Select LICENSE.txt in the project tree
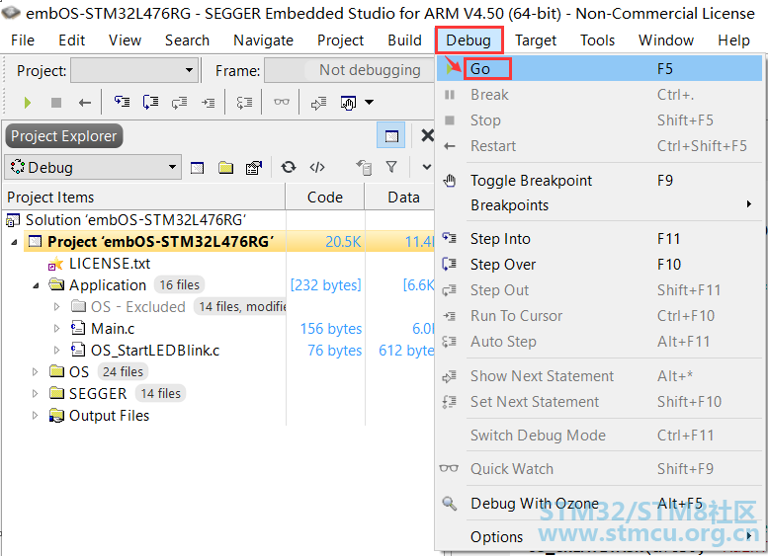This screenshot has height=556, width=768. pos(110,264)
